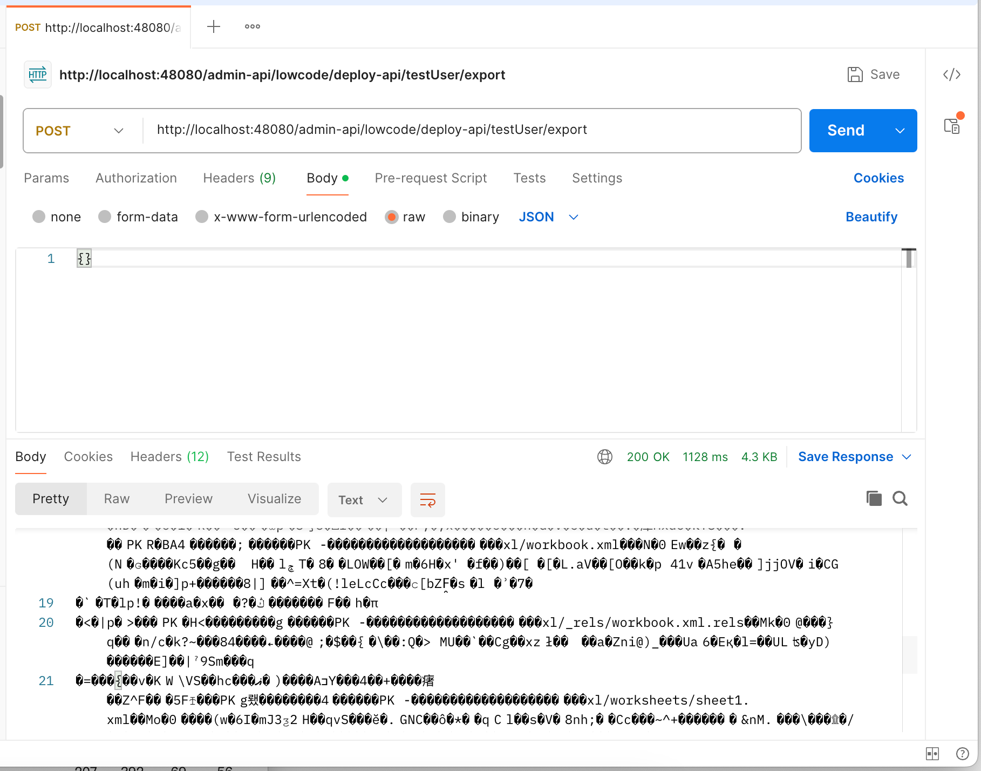The height and width of the screenshot is (771, 981).
Task: Open the help question mark icon
Action: point(962,753)
